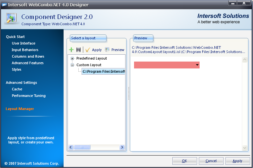The width and height of the screenshot is (253, 168).
Task: Click the Select a layout panel header
Action: (x=88, y=38)
